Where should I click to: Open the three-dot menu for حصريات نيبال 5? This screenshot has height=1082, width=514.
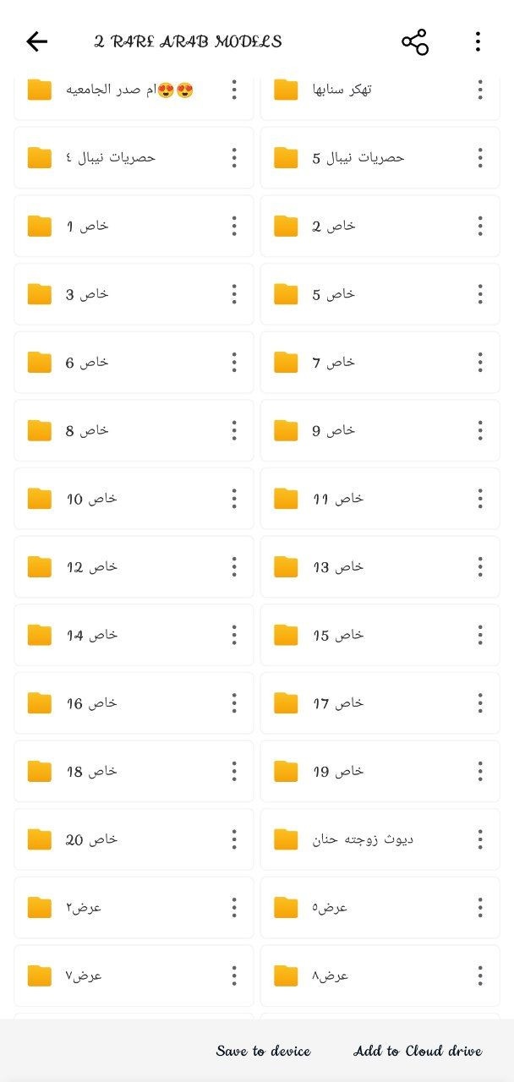pos(480,158)
